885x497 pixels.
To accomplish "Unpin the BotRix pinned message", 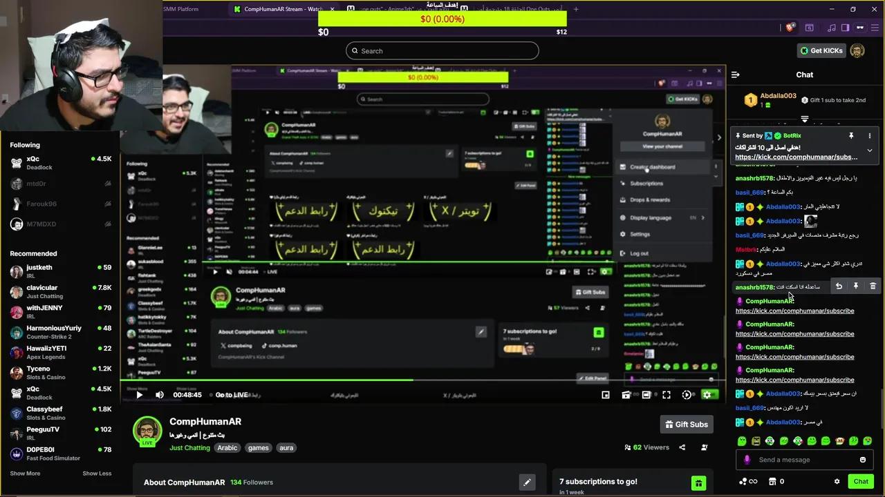I will 851,136.
